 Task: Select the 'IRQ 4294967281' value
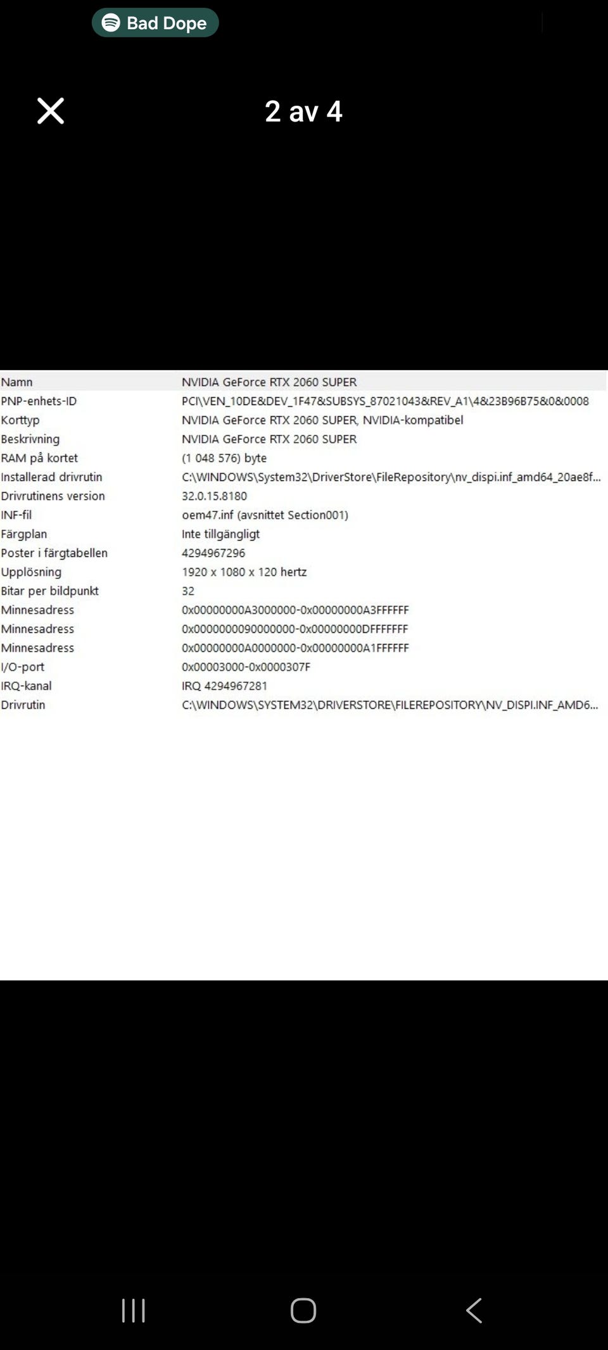pyautogui.click(x=224, y=685)
